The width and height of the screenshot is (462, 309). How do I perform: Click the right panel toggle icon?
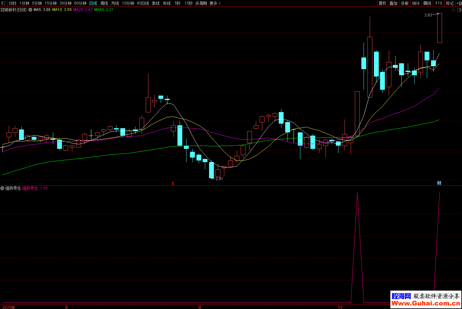[459, 10]
